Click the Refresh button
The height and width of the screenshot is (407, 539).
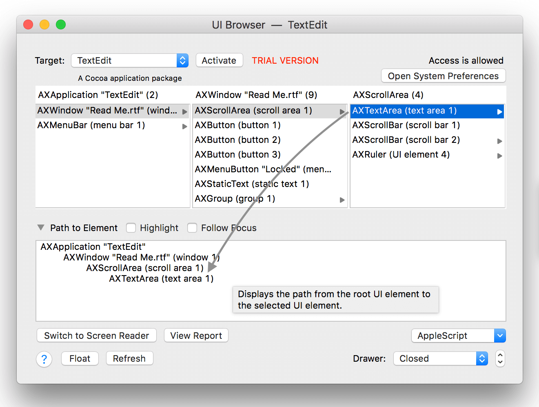[129, 358]
